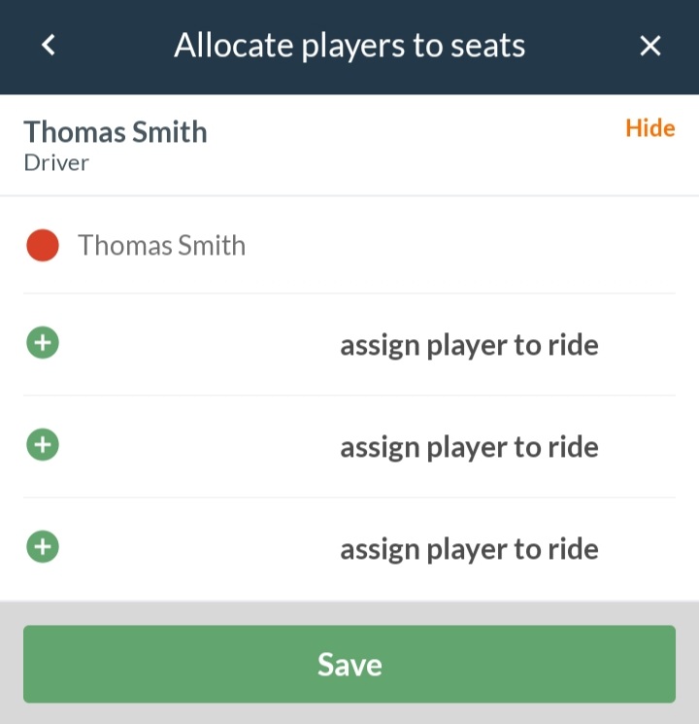Tap the first green plus icon

coord(43,343)
